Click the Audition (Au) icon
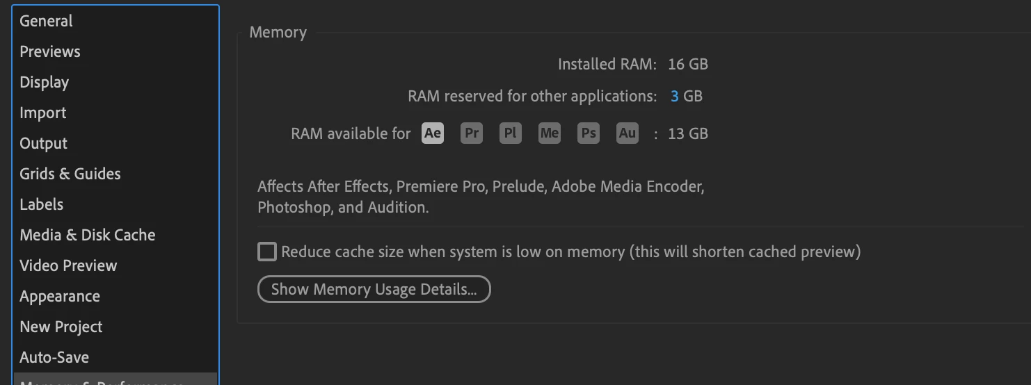 [x=628, y=133]
